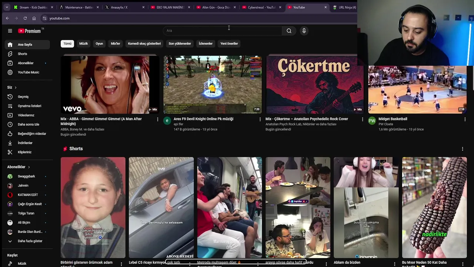Select Son yüklenenler filter chip
Image resolution: width=474 pixels, height=267 pixels.
click(180, 43)
